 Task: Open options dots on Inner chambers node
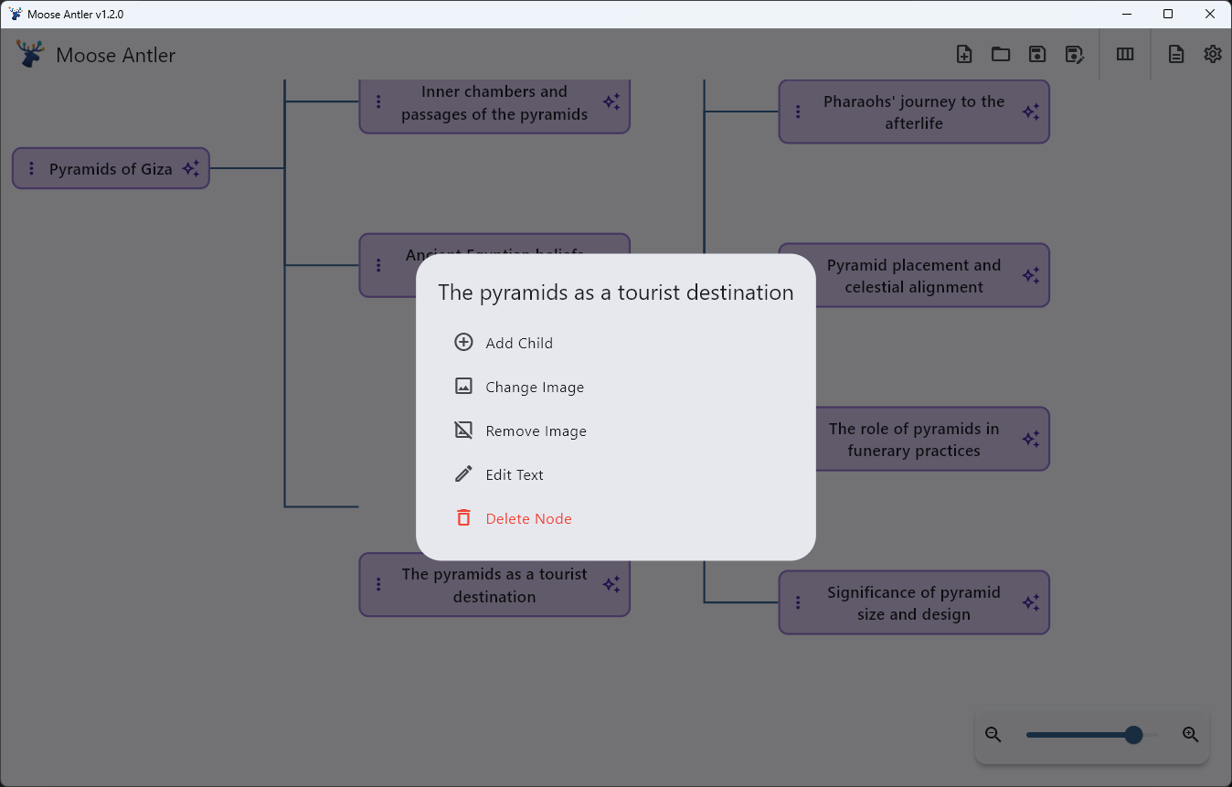[378, 102]
